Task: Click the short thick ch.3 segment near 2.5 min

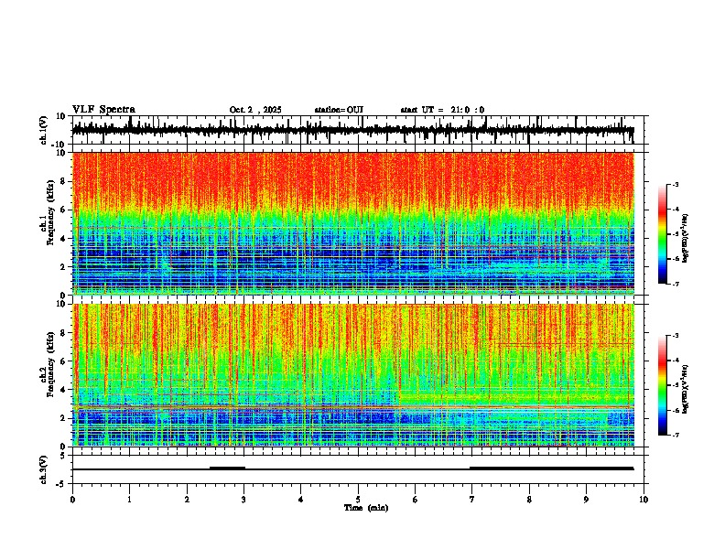Action: (x=227, y=468)
